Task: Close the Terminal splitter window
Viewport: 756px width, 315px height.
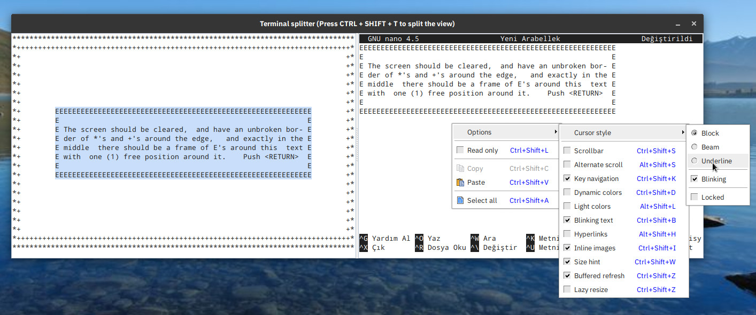Action: point(694,24)
